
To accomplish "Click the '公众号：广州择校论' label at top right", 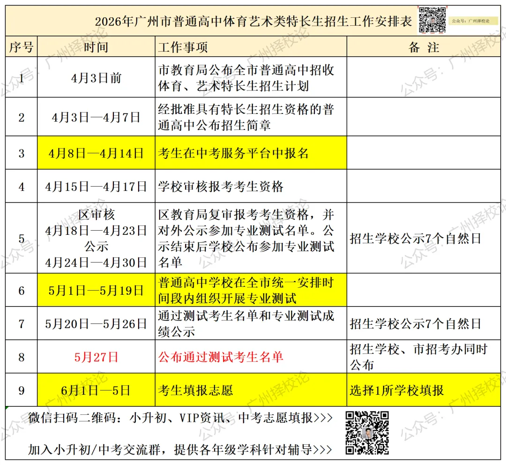I will 473,21.
